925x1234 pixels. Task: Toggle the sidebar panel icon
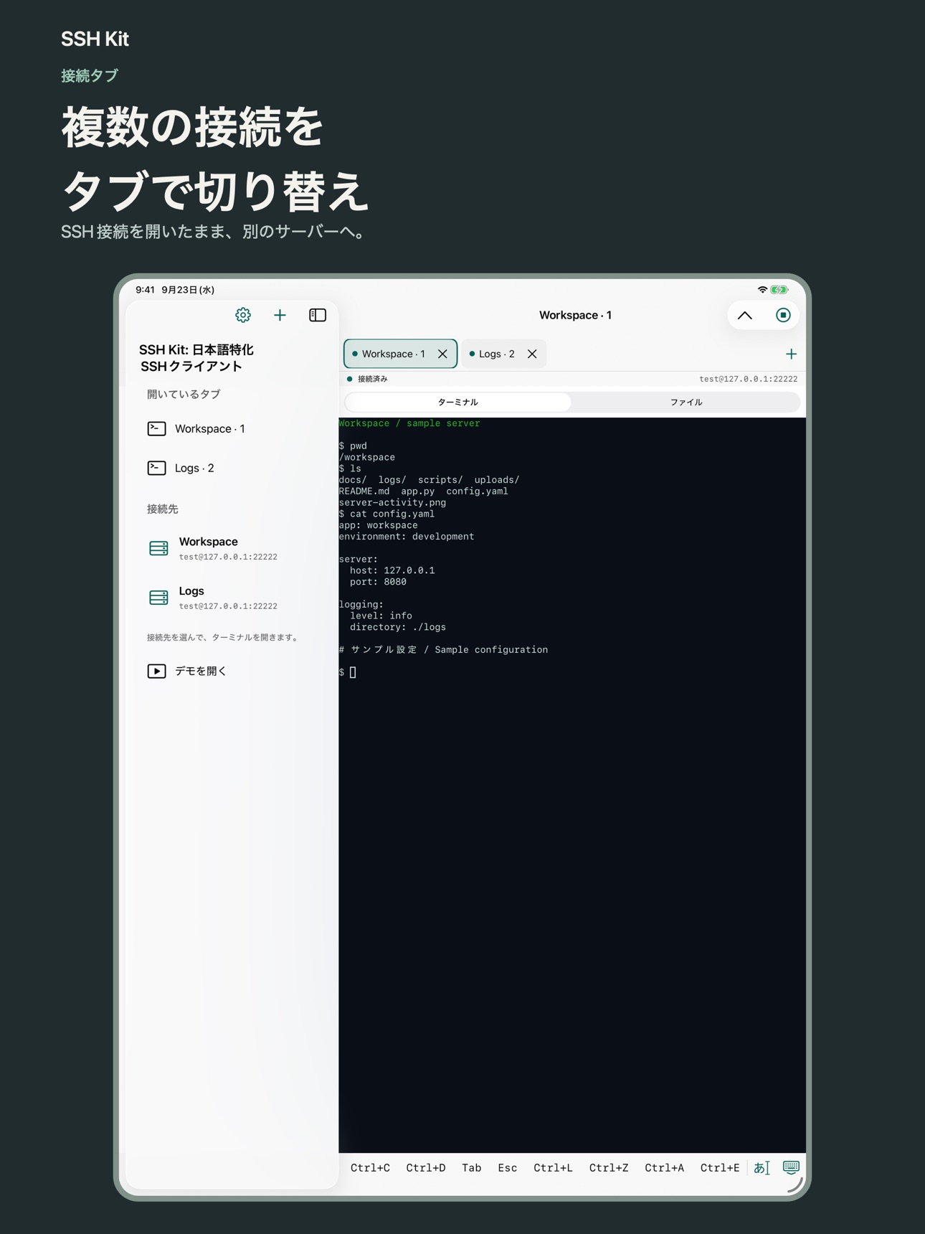(318, 315)
